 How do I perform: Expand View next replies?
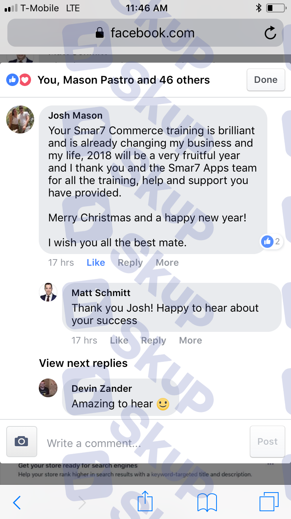click(83, 363)
